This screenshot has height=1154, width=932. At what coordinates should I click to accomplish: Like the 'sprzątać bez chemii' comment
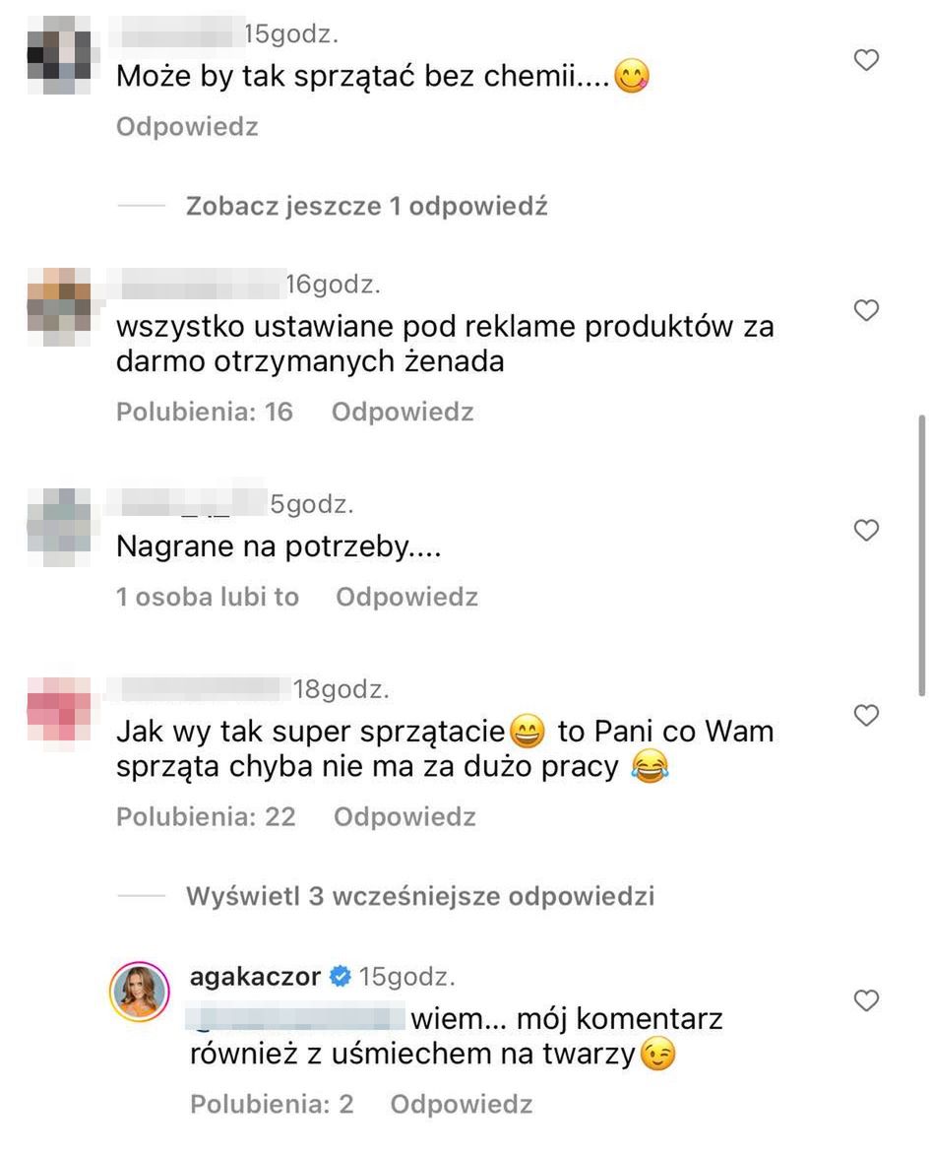click(866, 60)
